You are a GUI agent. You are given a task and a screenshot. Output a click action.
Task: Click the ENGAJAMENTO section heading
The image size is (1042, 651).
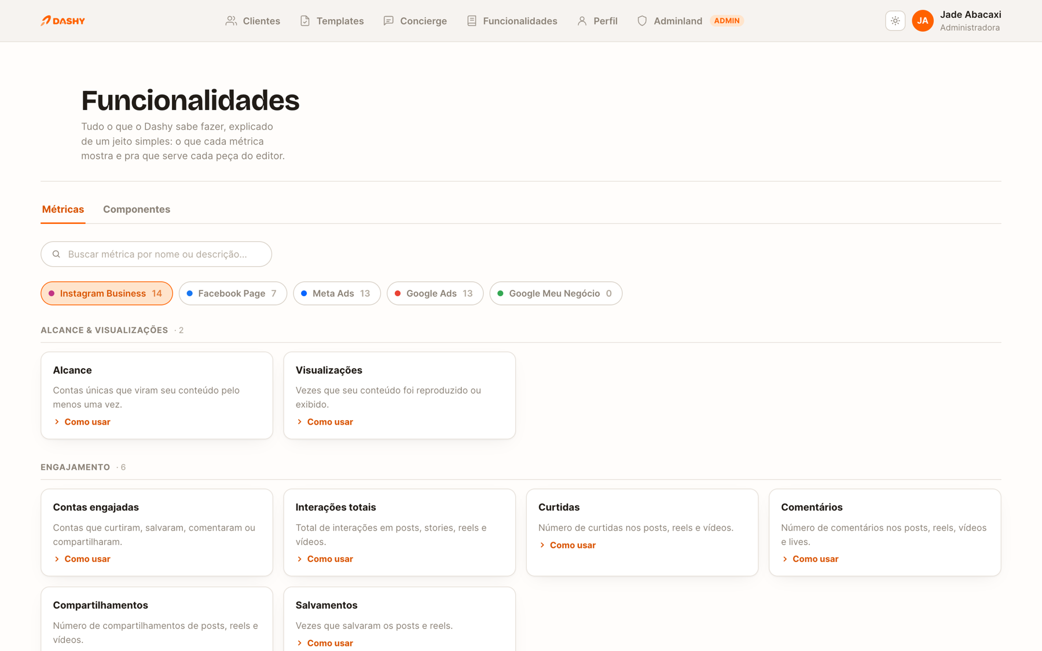pos(75,468)
